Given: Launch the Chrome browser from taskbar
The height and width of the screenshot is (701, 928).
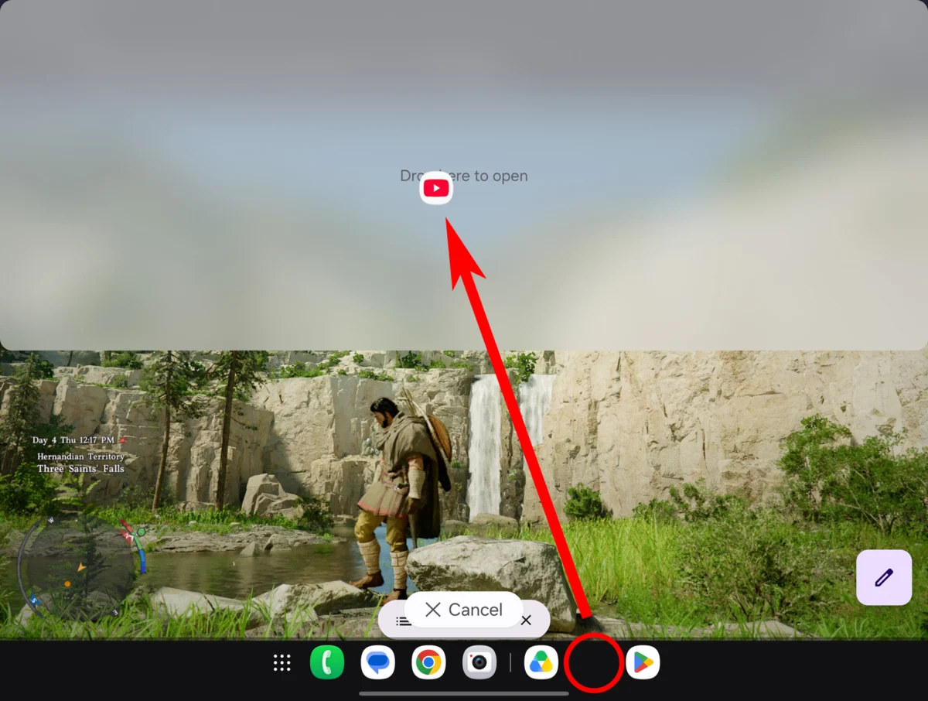Looking at the screenshot, I should tap(428, 662).
